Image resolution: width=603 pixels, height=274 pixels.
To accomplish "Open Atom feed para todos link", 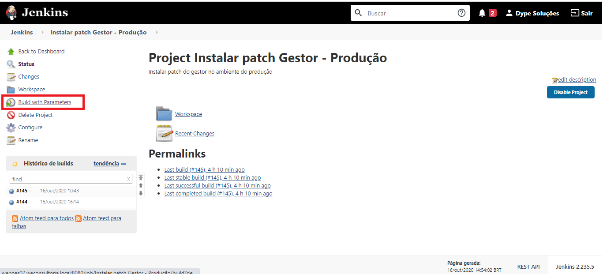I will [47, 218].
